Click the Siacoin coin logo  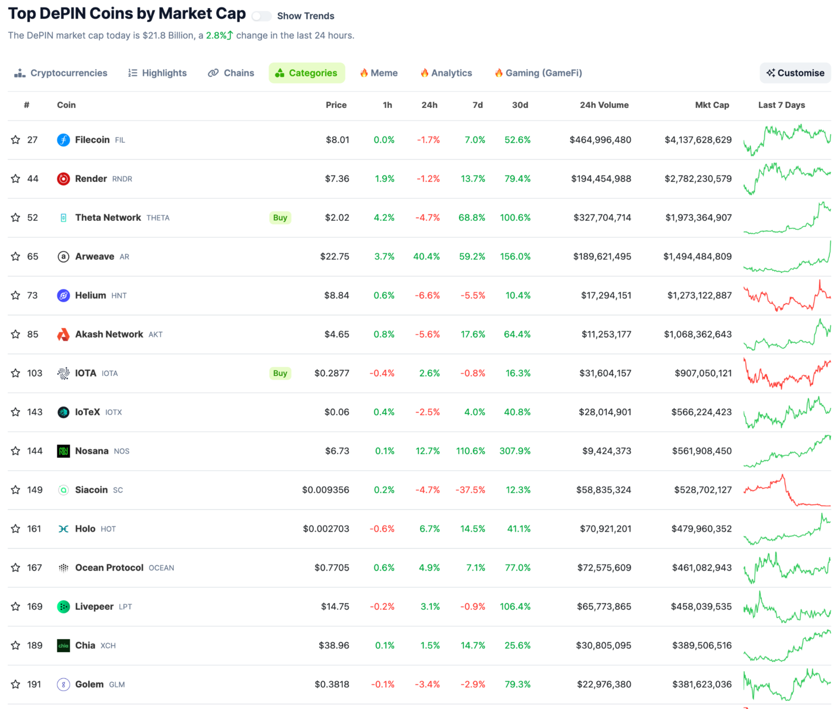tap(63, 490)
